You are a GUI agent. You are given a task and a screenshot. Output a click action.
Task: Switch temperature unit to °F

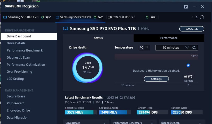tap(147, 48)
